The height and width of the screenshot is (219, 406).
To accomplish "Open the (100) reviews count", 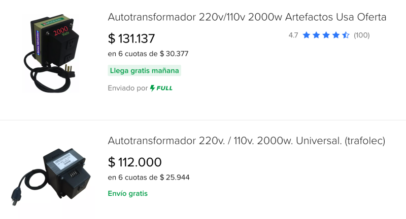I will pyautogui.click(x=361, y=35).
